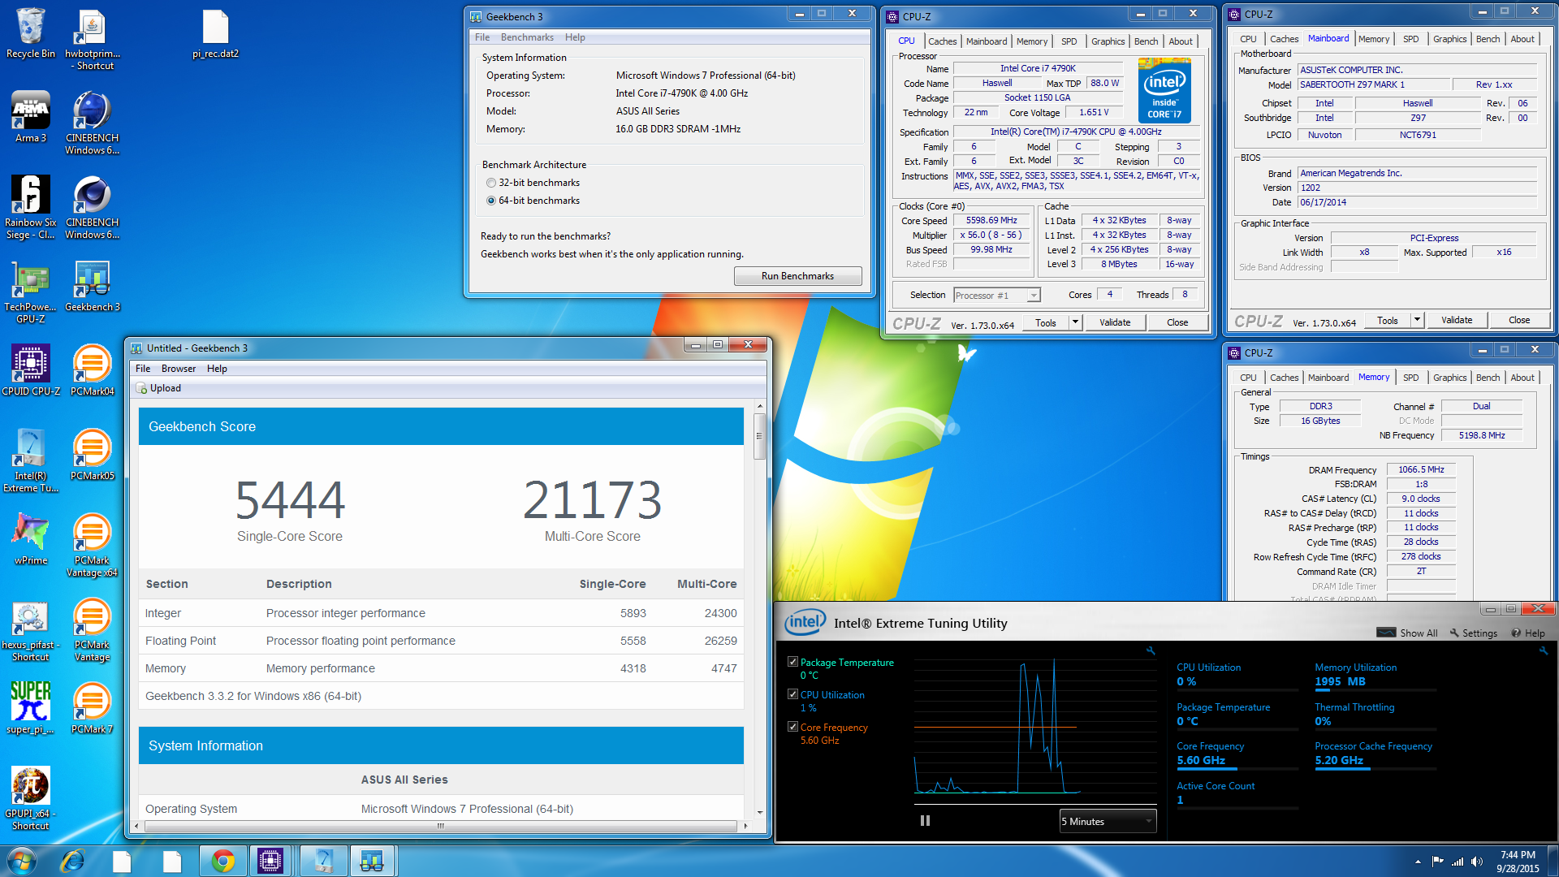The height and width of the screenshot is (877, 1559).
Task: Open the Recycle Bin desktop icon
Action: pos(30,34)
